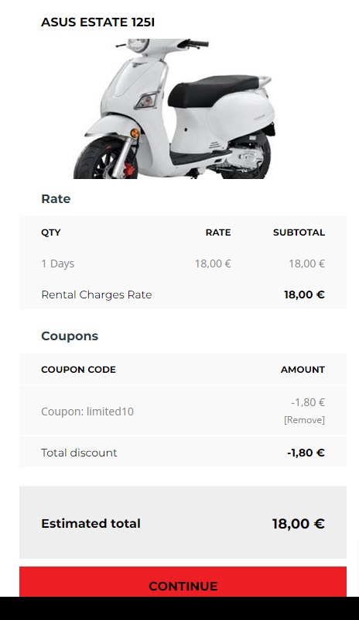
Task: Click the Coupon: limited10 text
Action: [87, 412]
